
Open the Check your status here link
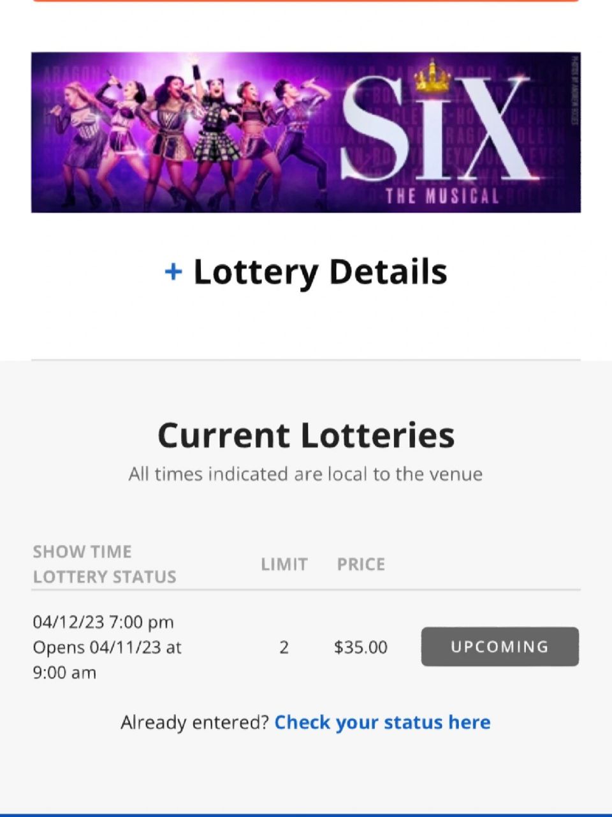(382, 723)
